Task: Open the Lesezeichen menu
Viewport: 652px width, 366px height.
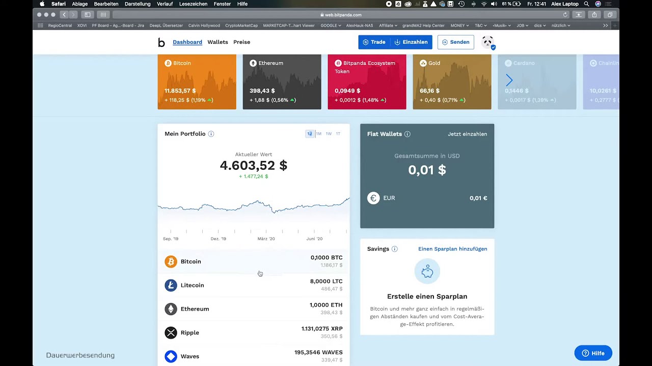Action: point(193,4)
